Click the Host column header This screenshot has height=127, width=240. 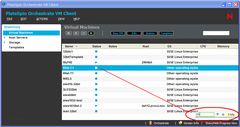(x=152, y=46)
